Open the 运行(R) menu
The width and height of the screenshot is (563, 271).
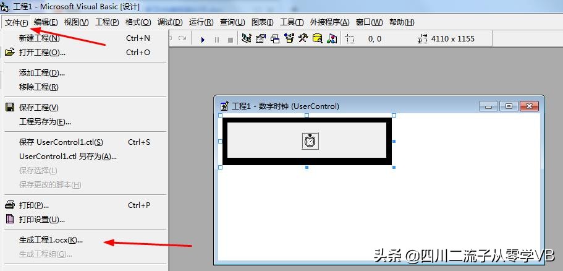tap(201, 22)
